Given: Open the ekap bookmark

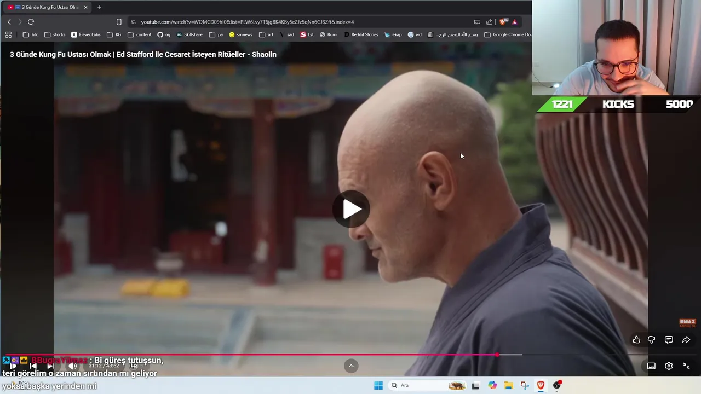Looking at the screenshot, I should tap(393, 34).
